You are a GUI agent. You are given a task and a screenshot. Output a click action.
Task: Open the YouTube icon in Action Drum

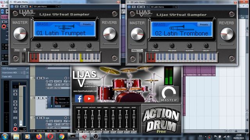tap(89, 98)
